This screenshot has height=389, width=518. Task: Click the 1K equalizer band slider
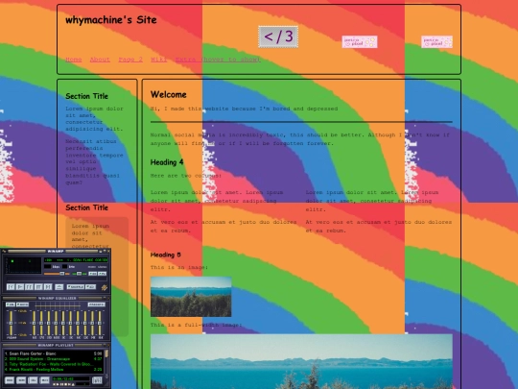63,323
